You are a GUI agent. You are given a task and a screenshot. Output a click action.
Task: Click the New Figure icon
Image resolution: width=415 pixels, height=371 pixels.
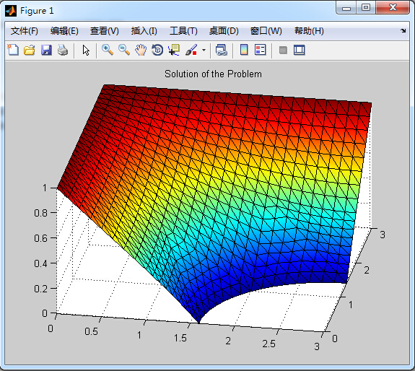click(x=13, y=50)
